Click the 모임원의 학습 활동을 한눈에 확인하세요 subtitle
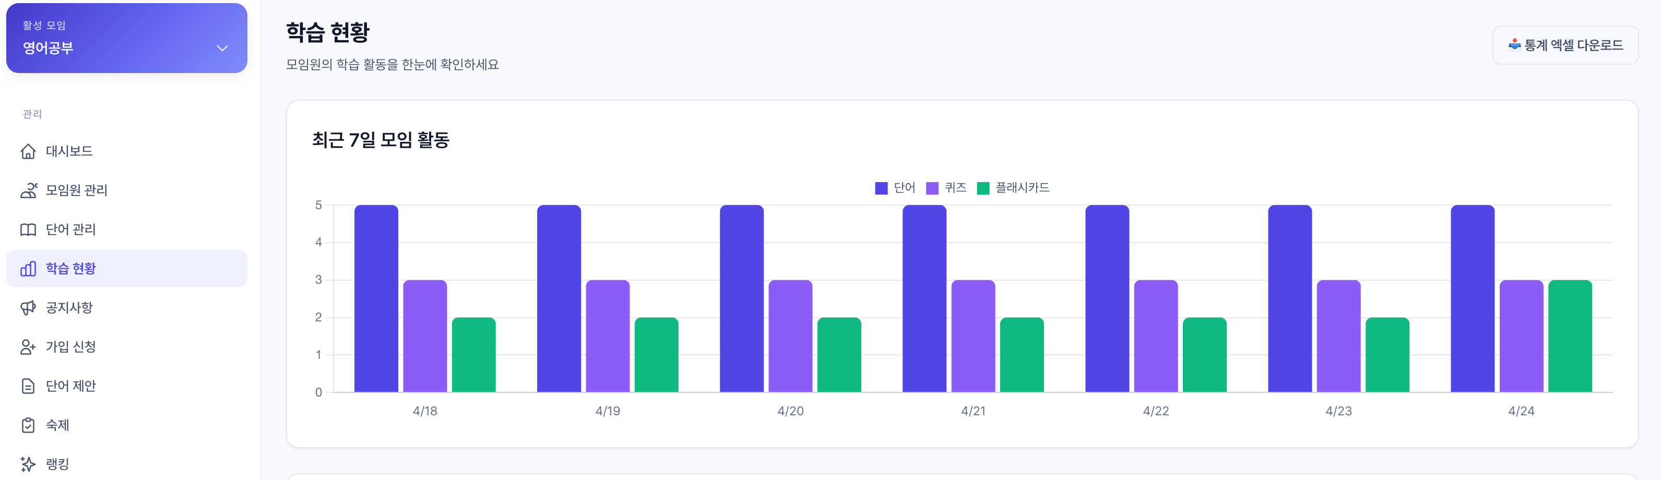This screenshot has height=480, width=1661. click(393, 65)
